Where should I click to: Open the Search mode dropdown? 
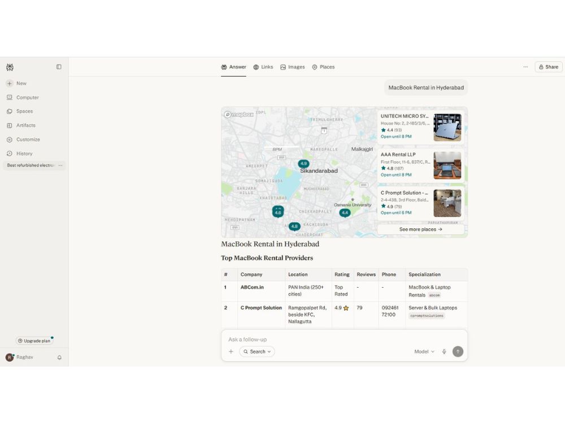click(257, 352)
